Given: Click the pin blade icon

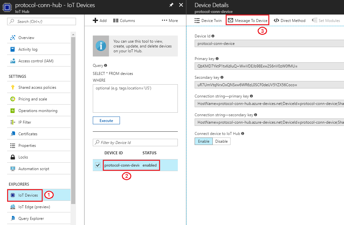Looking at the screenshot, I should coord(171,5).
